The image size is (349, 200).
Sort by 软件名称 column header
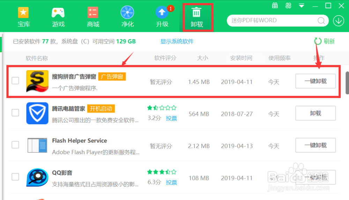[x=37, y=58]
